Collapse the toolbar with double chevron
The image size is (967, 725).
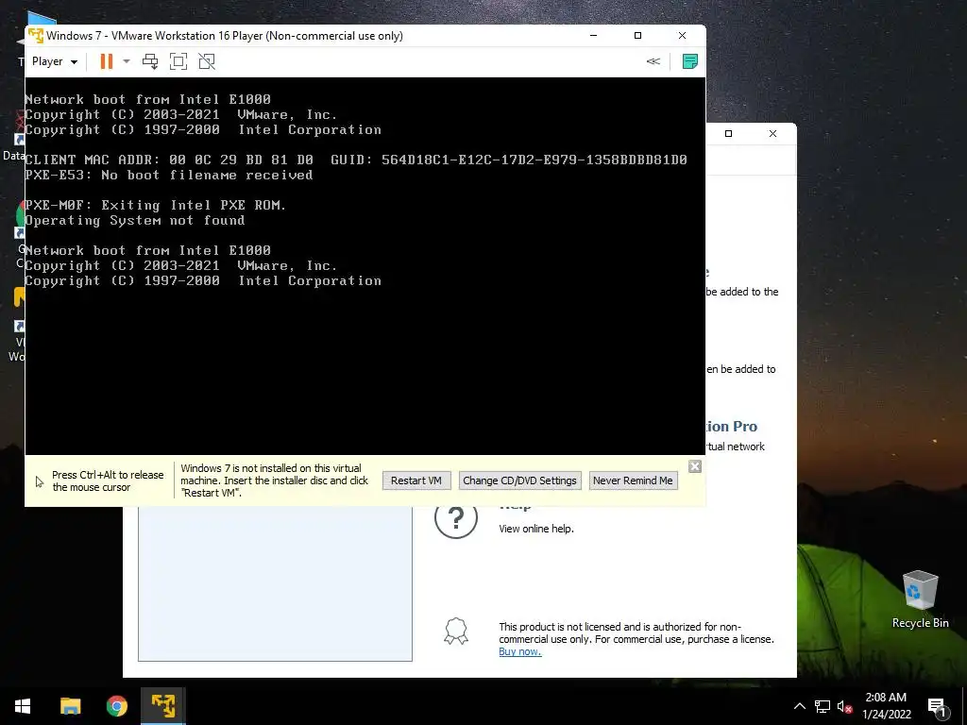[x=653, y=61]
